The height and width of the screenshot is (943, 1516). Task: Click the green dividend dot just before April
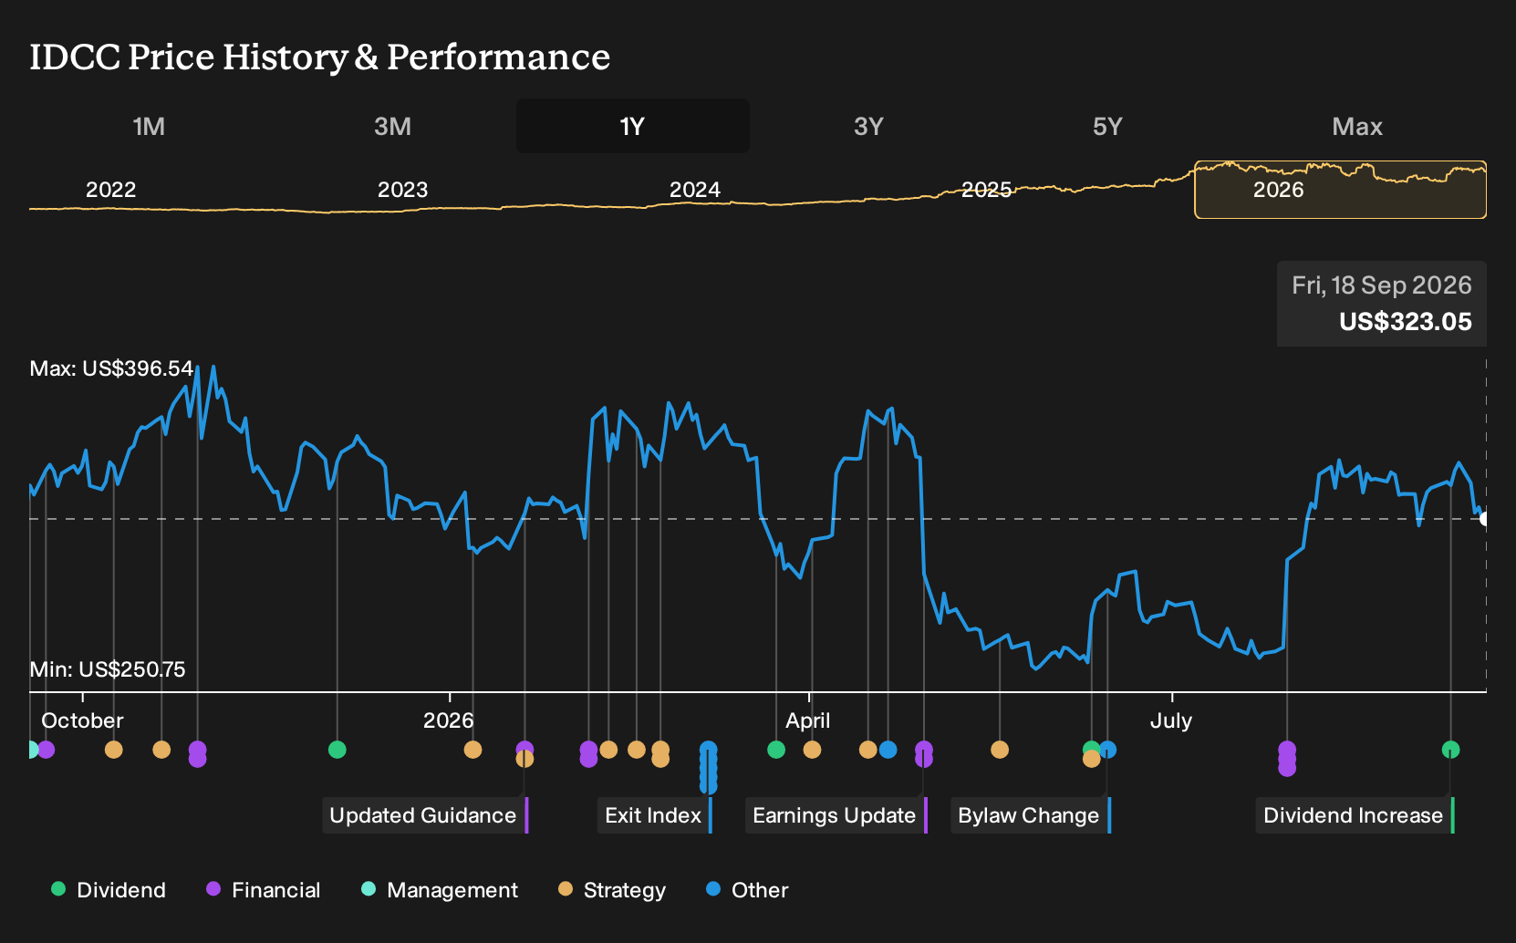click(x=776, y=750)
